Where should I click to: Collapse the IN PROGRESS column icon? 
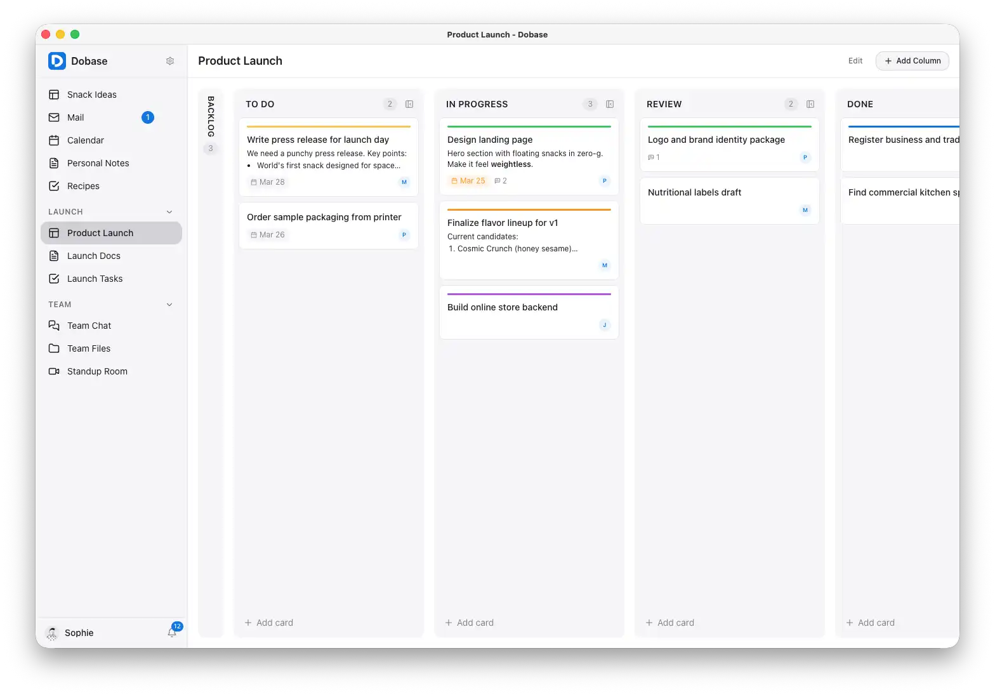click(610, 104)
